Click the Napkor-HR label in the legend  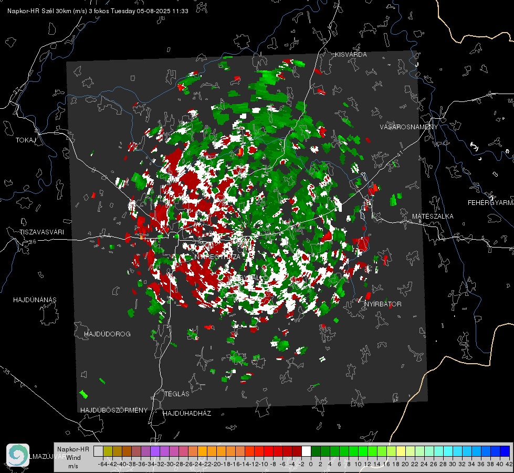(73, 449)
